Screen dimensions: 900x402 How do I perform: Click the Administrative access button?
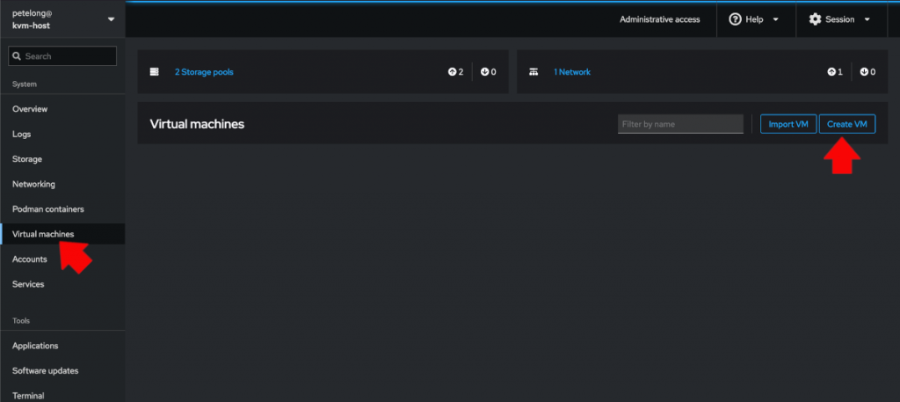tap(659, 19)
